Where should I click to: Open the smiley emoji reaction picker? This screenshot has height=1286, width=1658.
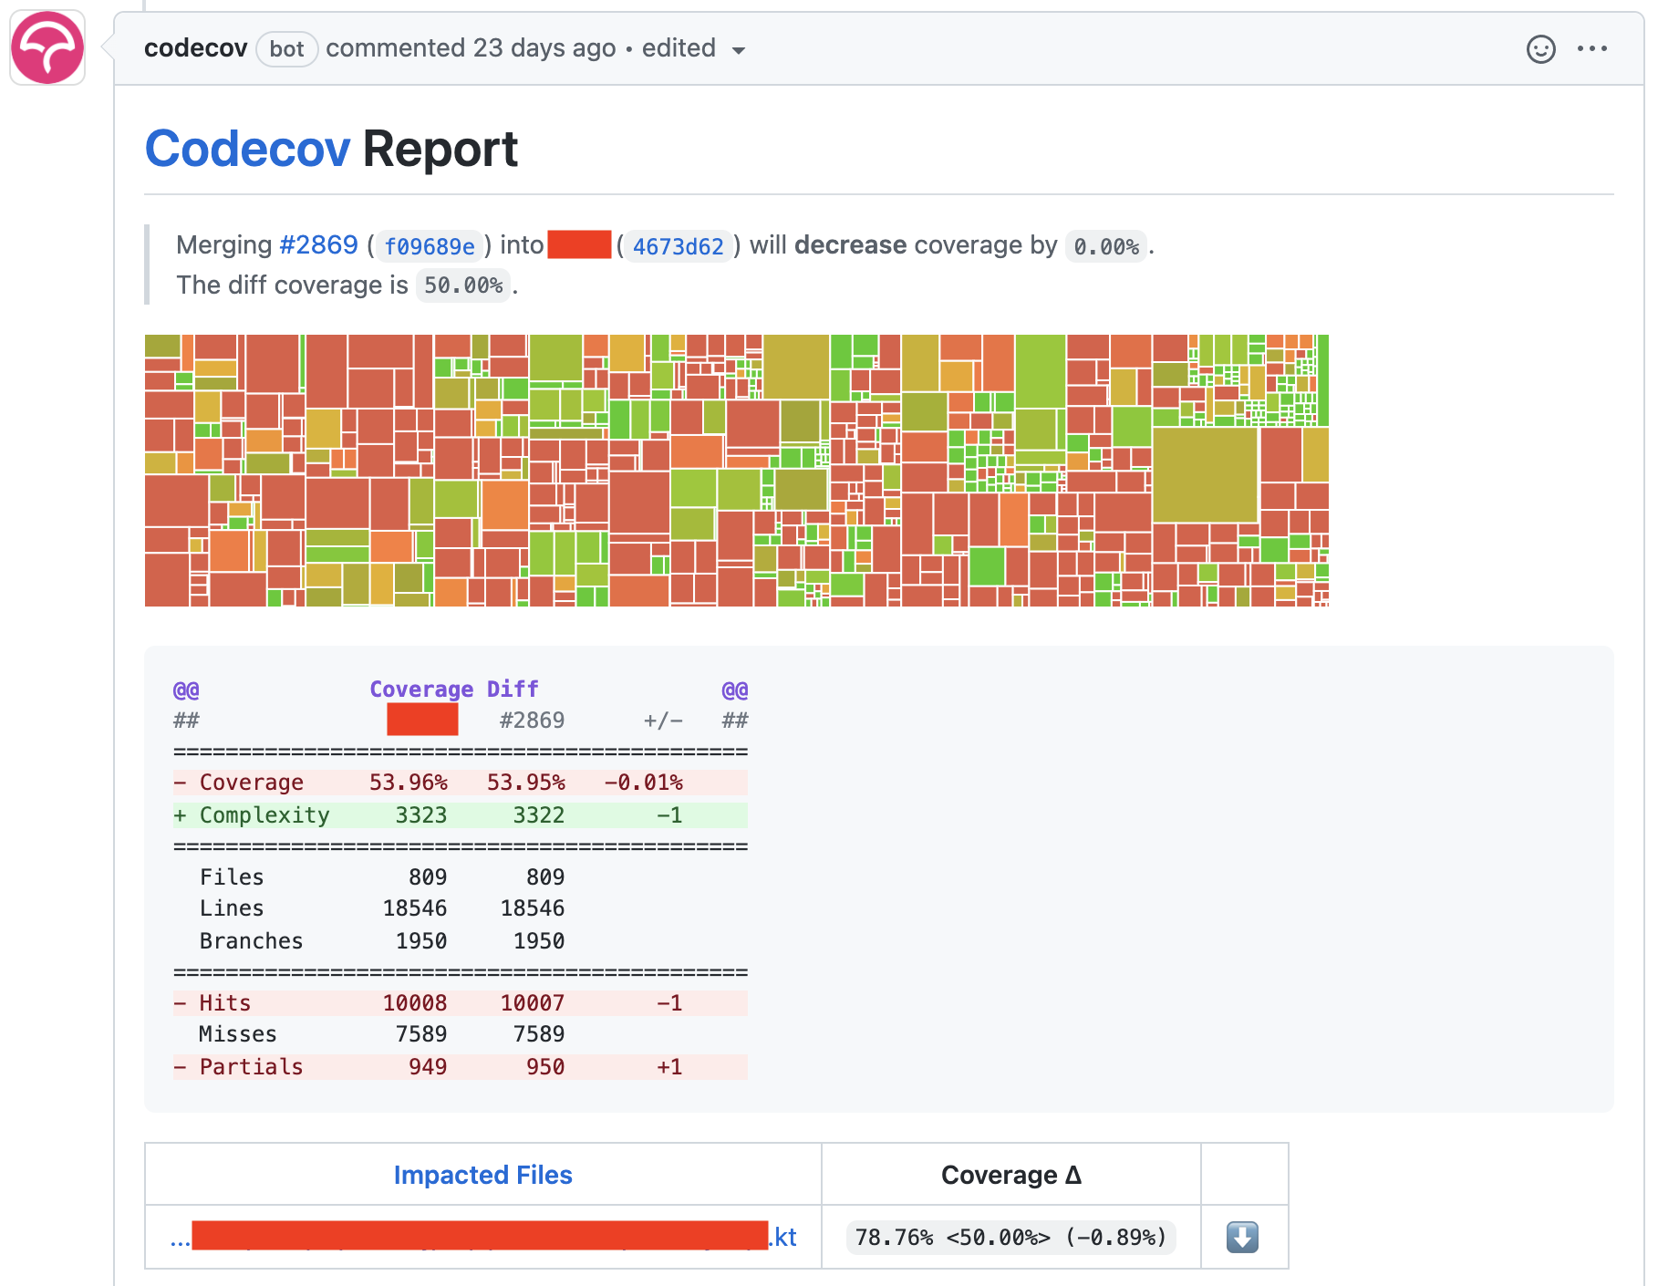[1540, 49]
